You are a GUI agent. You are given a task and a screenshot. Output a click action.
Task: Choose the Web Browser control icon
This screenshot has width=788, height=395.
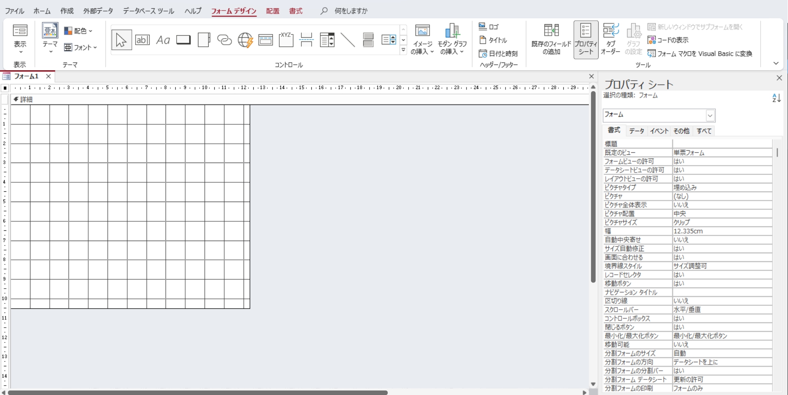pyautogui.click(x=245, y=40)
